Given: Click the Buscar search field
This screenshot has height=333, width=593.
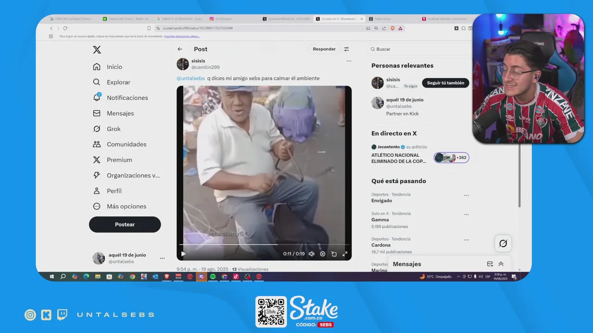Looking at the screenshot, I should click(419, 49).
